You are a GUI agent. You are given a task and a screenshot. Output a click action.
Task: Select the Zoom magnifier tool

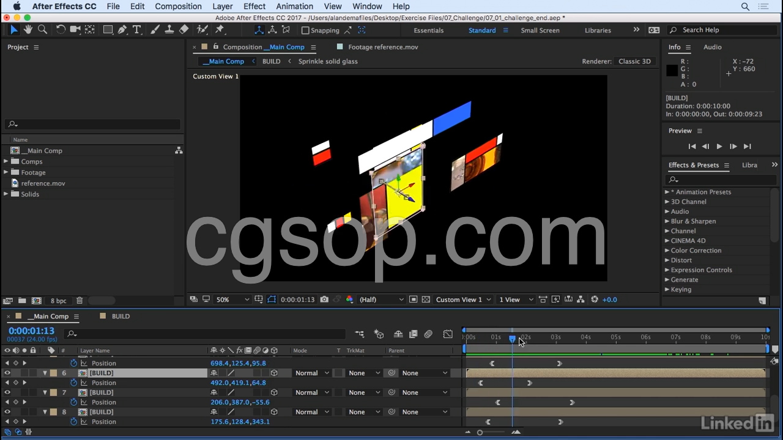point(42,29)
